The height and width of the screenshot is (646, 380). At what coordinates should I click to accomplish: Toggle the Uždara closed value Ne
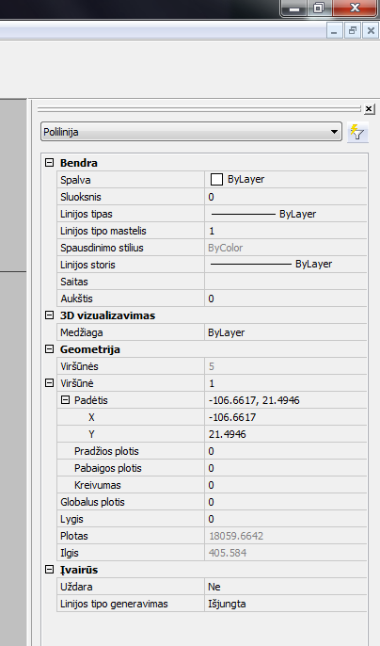[285, 587]
